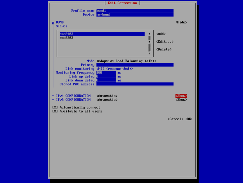Toggle Automatically connect checkbox
The width and height of the screenshot is (243, 183).
point(55,107)
